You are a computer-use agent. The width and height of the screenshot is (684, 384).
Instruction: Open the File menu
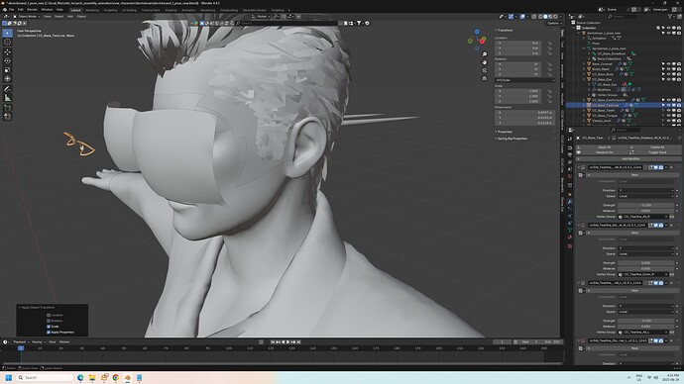coord(12,10)
